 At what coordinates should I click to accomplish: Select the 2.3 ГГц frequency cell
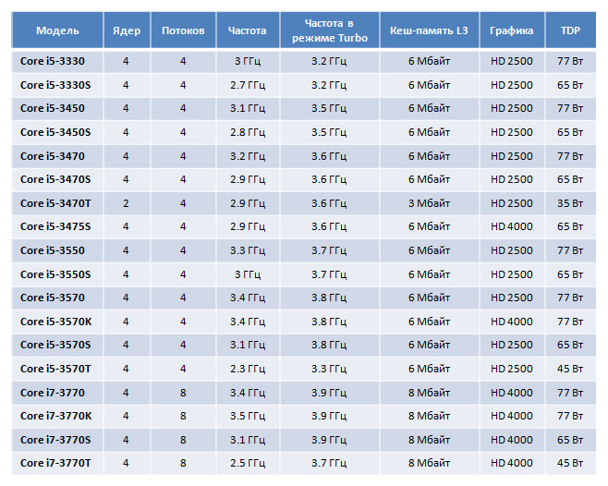(x=248, y=369)
